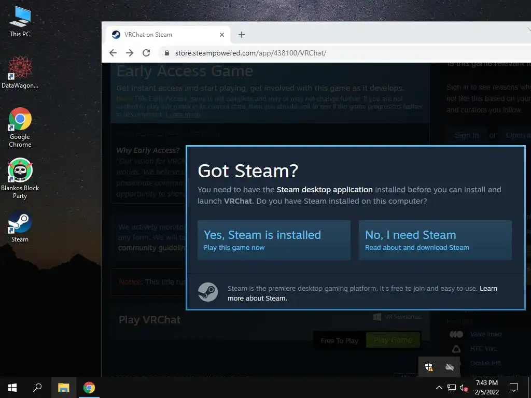
Task: Click the HTC Vive link
Action: click(x=483, y=349)
